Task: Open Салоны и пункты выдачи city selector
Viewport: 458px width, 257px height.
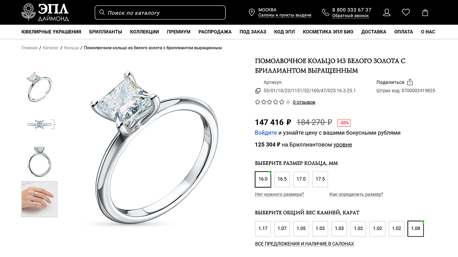Action: tap(285, 15)
